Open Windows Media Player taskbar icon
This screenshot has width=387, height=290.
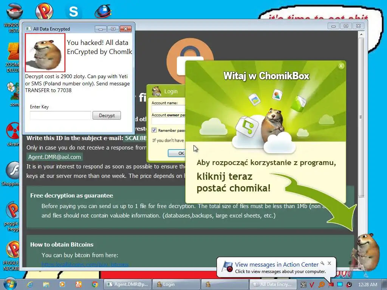62,284
